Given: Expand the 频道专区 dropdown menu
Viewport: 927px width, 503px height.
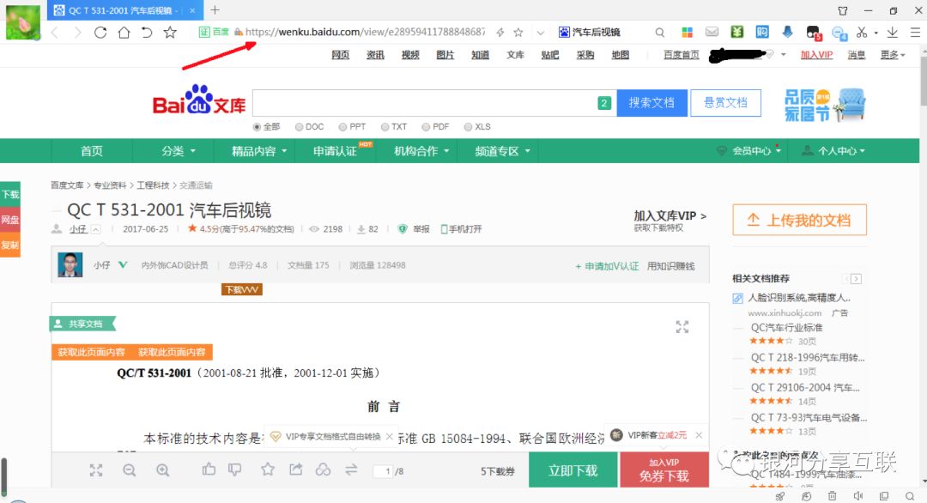Looking at the screenshot, I should 502,151.
